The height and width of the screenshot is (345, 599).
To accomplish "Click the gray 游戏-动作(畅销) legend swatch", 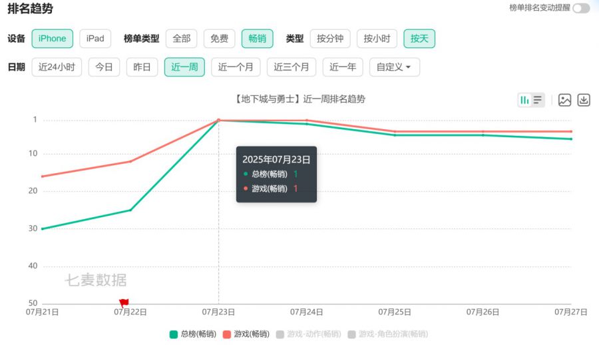I will click(x=280, y=334).
